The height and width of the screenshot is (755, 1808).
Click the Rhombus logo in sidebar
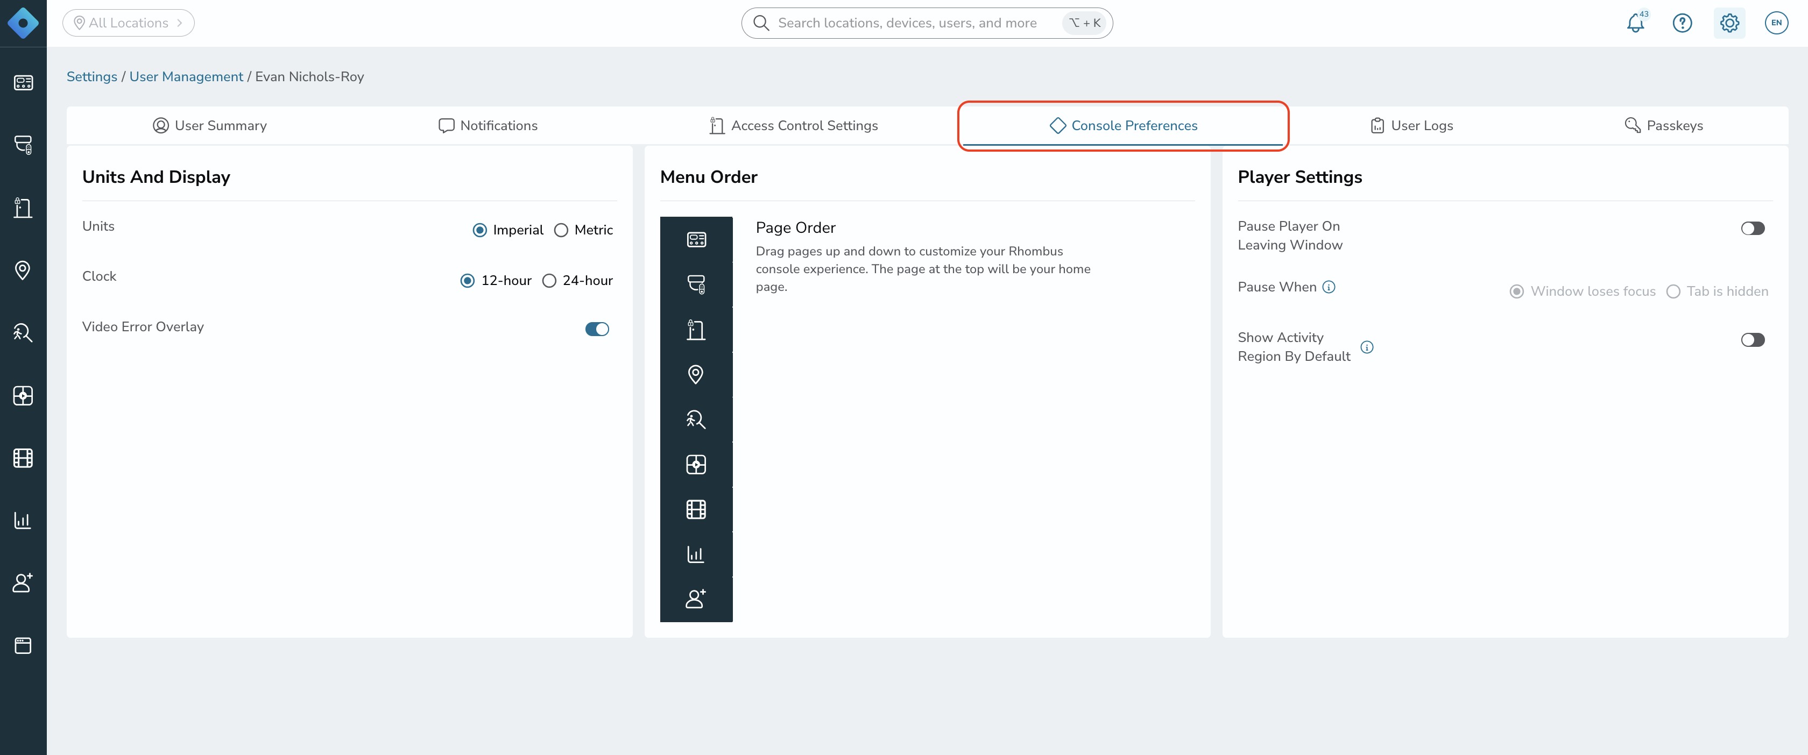(23, 23)
